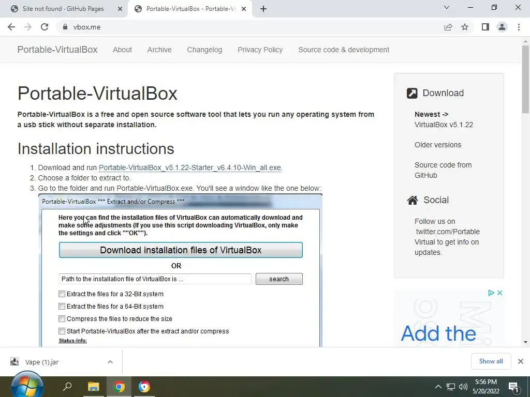Select the Portable-VirtualBox browser tab
Screen dimensions: 530x397
(190, 9)
